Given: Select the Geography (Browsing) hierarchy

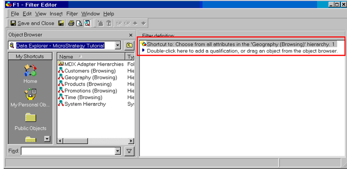Looking at the screenshot, I should coord(87,78).
